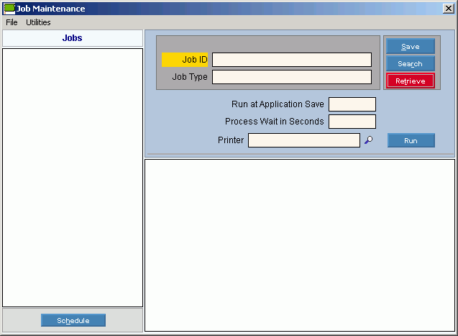Image resolution: width=458 pixels, height=336 pixels.
Task: Click the empty Jobs list panel
Action: [73, 178]
